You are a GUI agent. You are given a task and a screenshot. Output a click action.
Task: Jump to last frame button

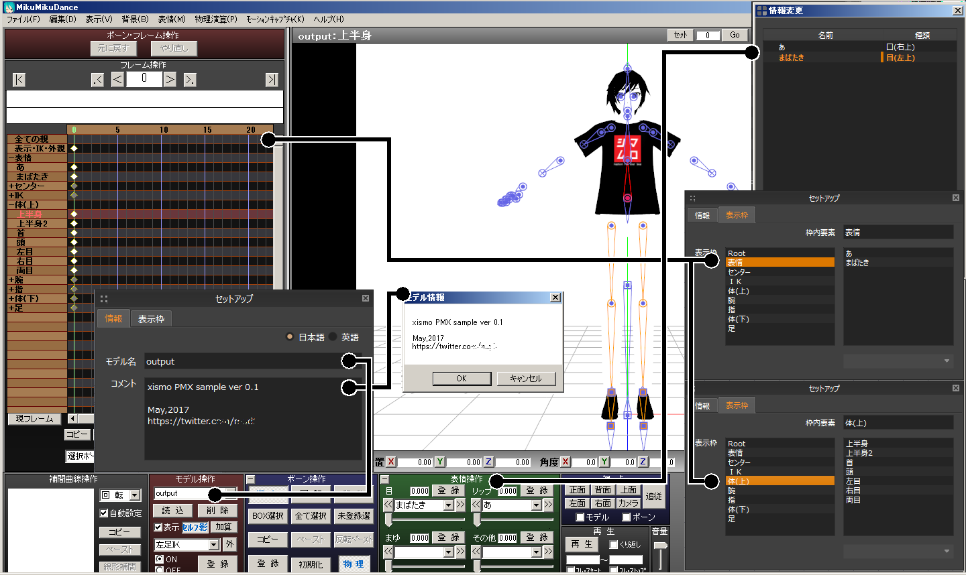(272, 80)
